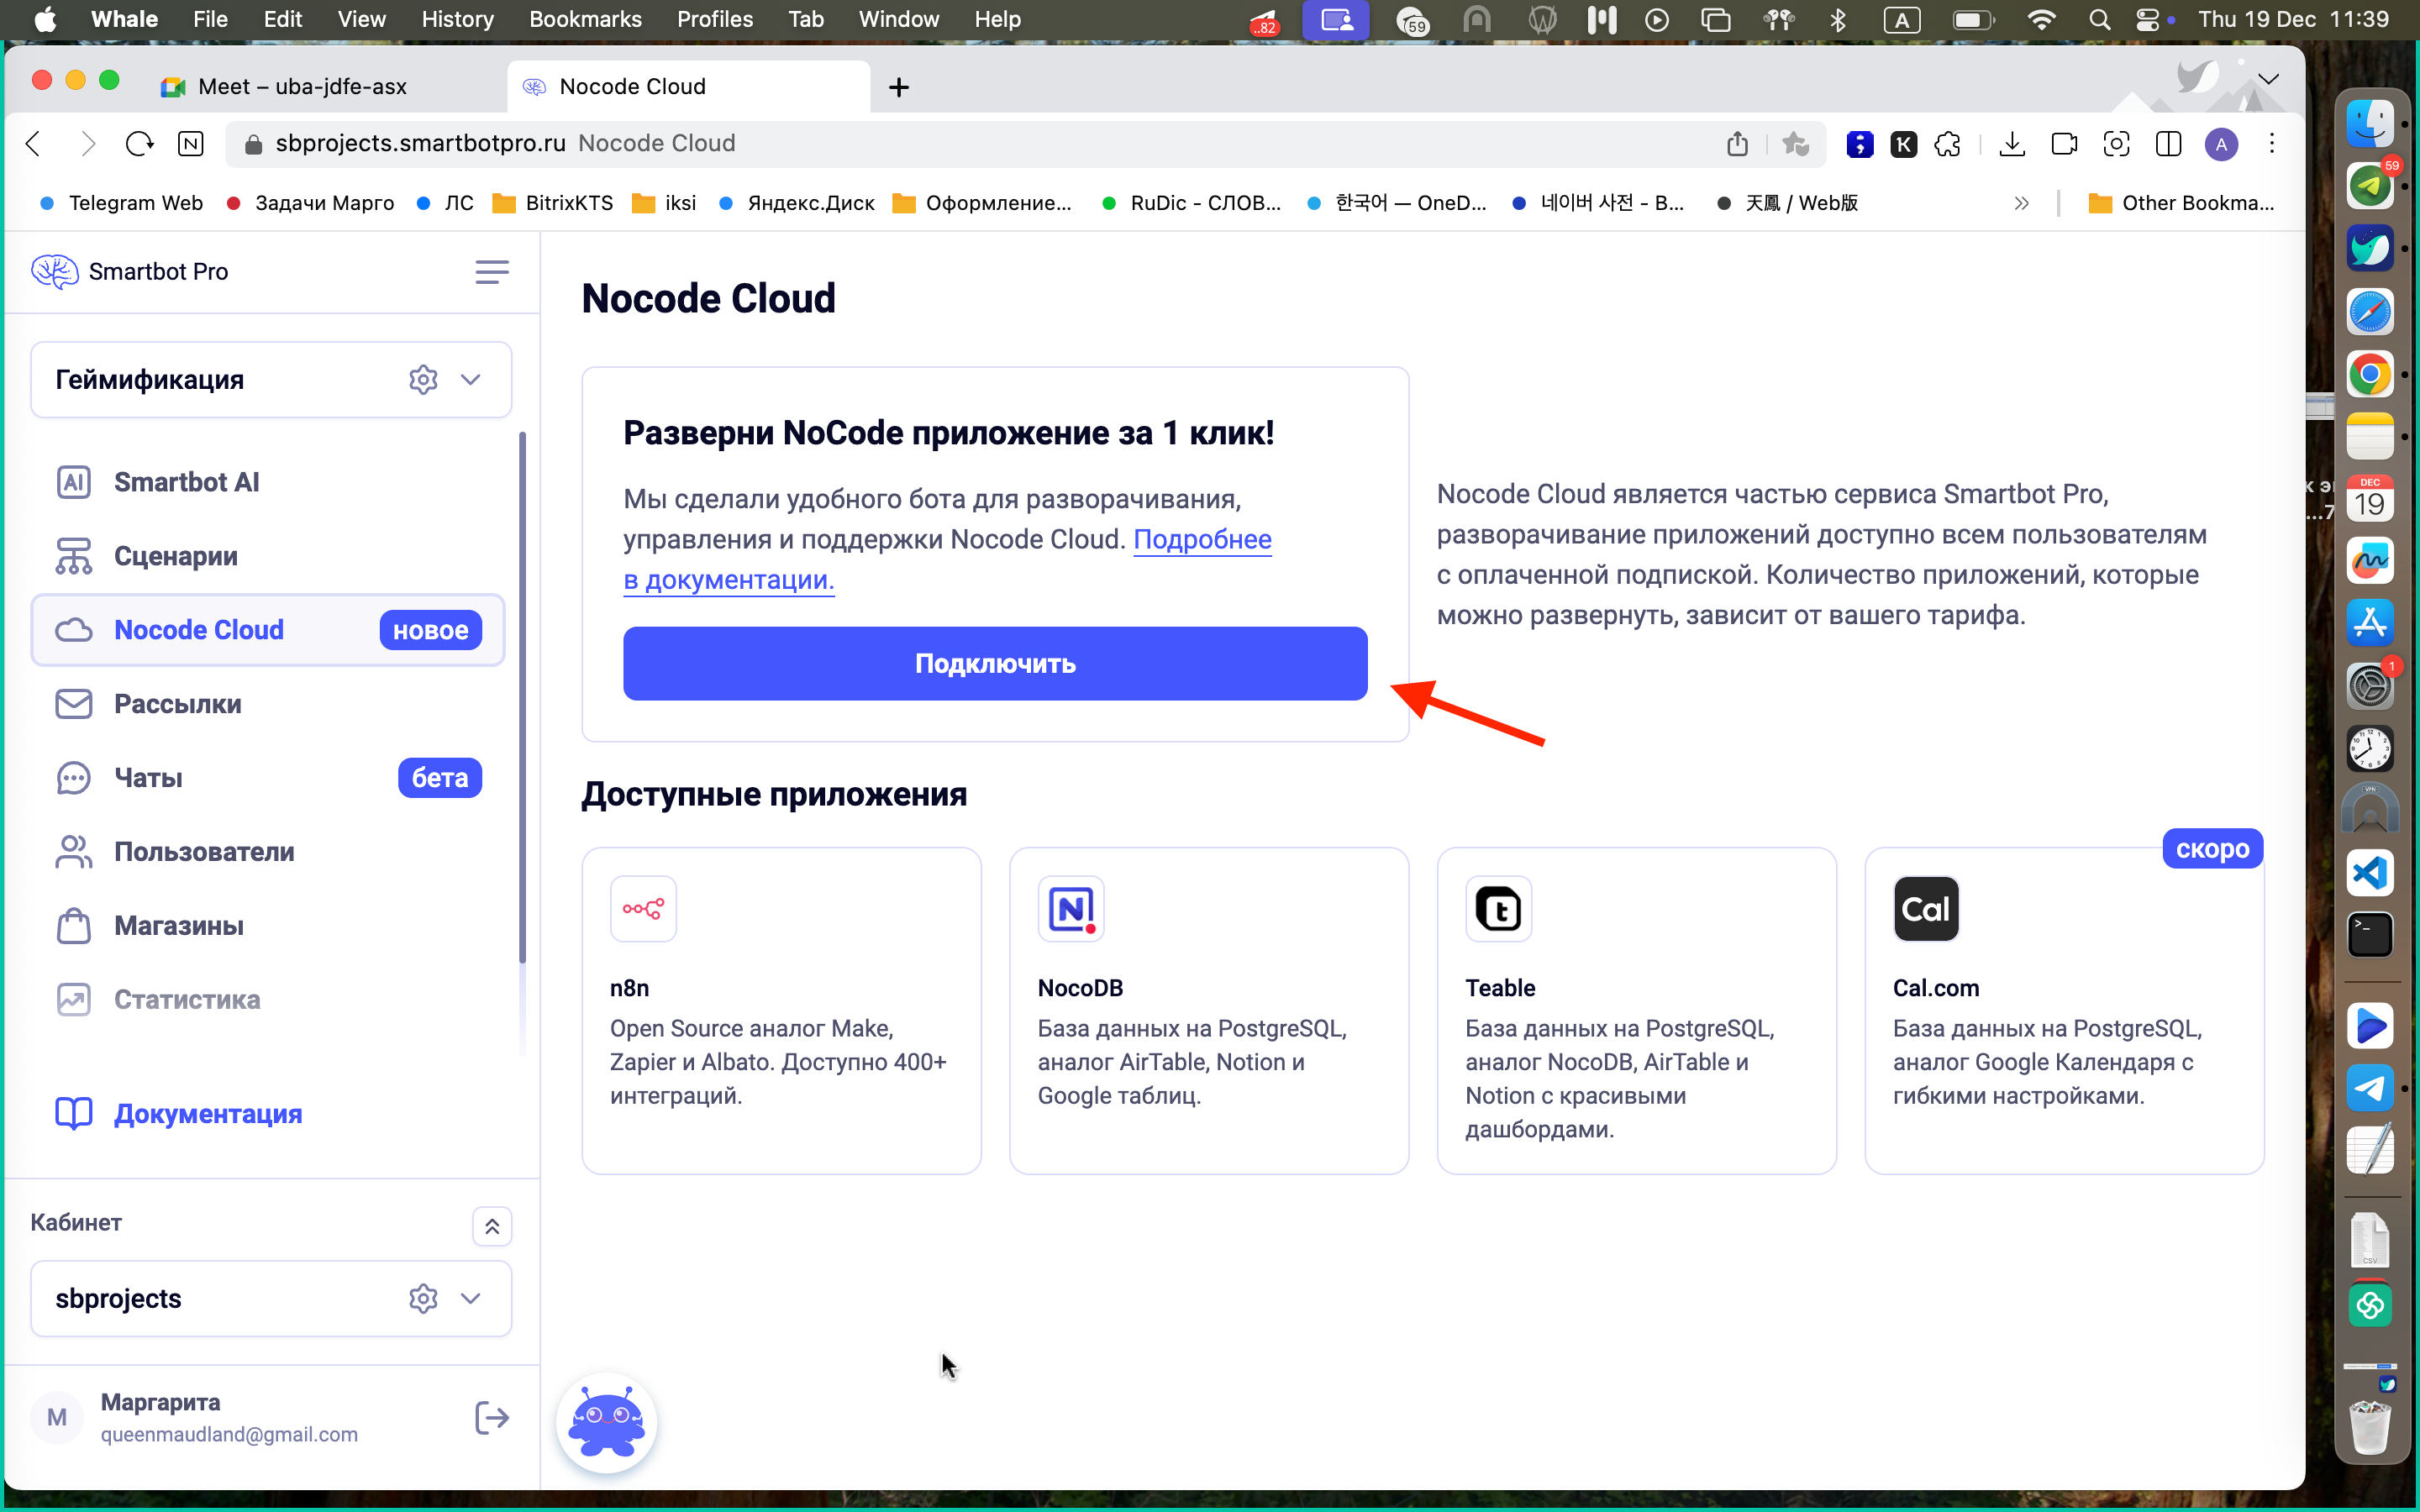Click the sidebar scrollbar
This screenshot has width=2420, height=1512.
pos(522,696)
